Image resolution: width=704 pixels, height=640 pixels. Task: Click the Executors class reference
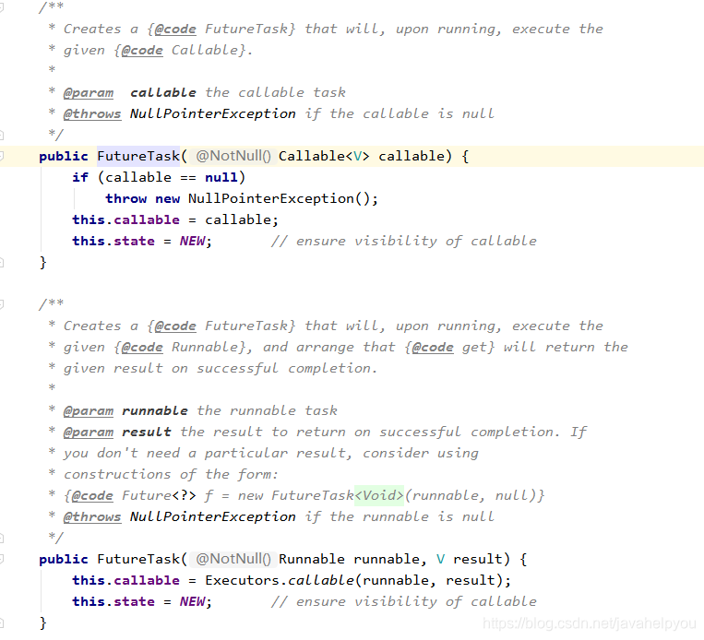(x=242, y=580)
